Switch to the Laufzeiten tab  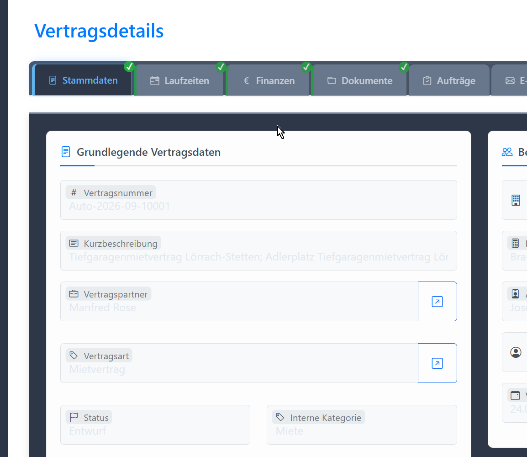click(179, 80)
